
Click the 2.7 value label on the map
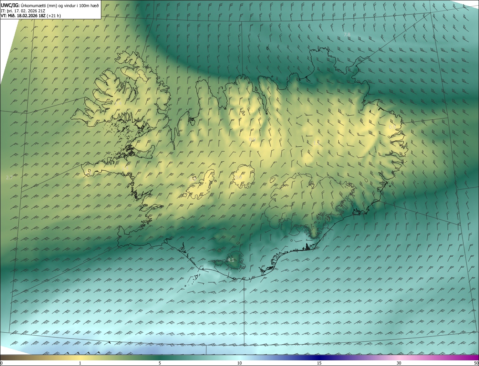9,177
